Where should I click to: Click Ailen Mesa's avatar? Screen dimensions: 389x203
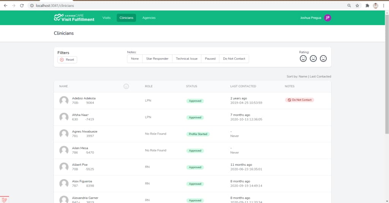(x=64, y=151)
